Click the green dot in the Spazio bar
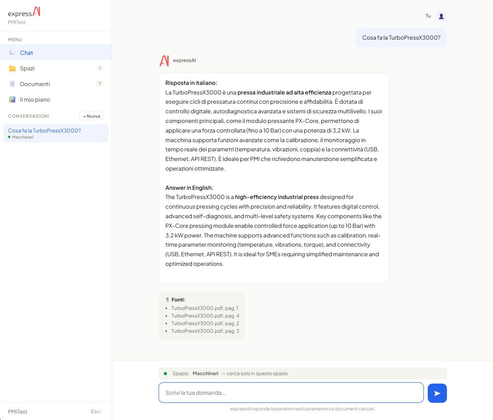Image resolution: width=493 pixels, height=420 pixels. 165,374
